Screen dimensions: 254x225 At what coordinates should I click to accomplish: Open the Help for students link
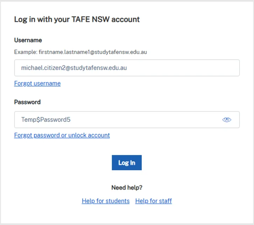click(x=105, y=201)
